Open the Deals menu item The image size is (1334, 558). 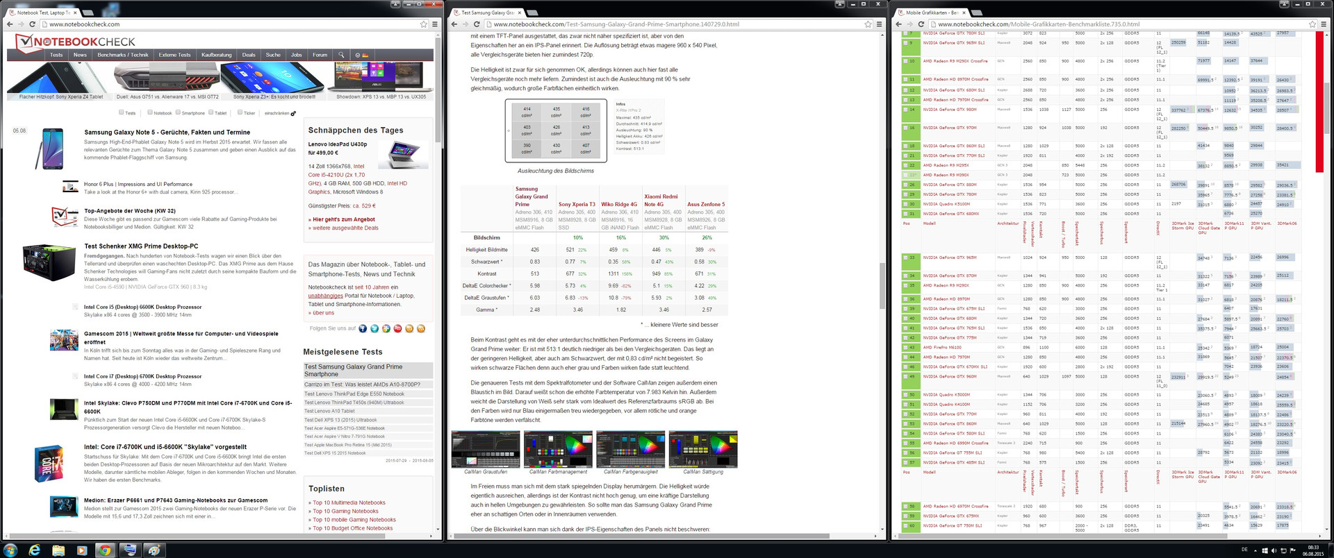[x=249, y=55]
